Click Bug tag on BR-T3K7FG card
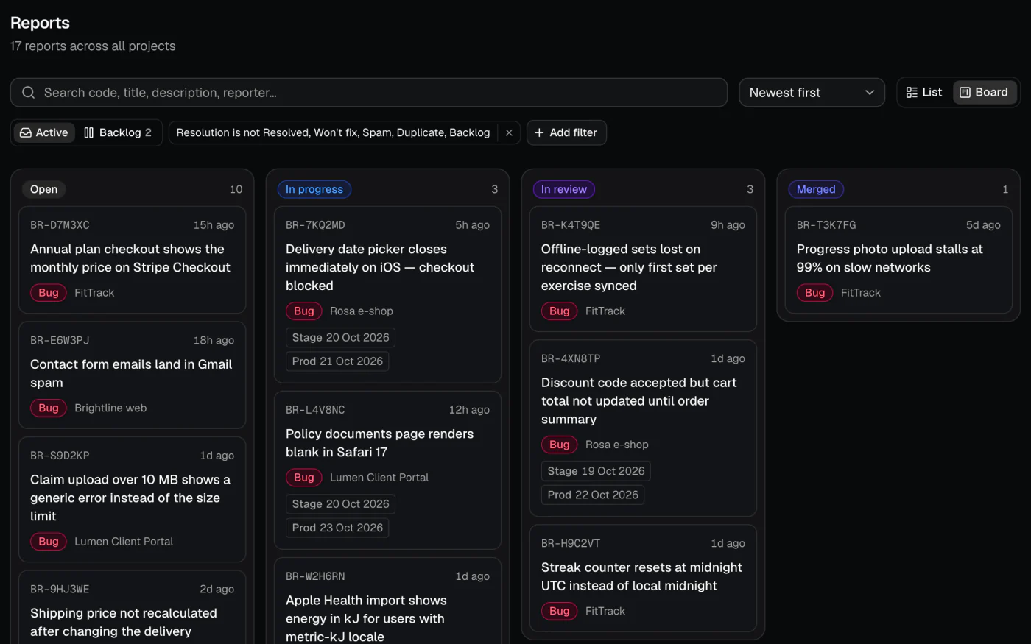This screenshot has height=644, width=1031. pyautogui.click(x=815, y=293)
